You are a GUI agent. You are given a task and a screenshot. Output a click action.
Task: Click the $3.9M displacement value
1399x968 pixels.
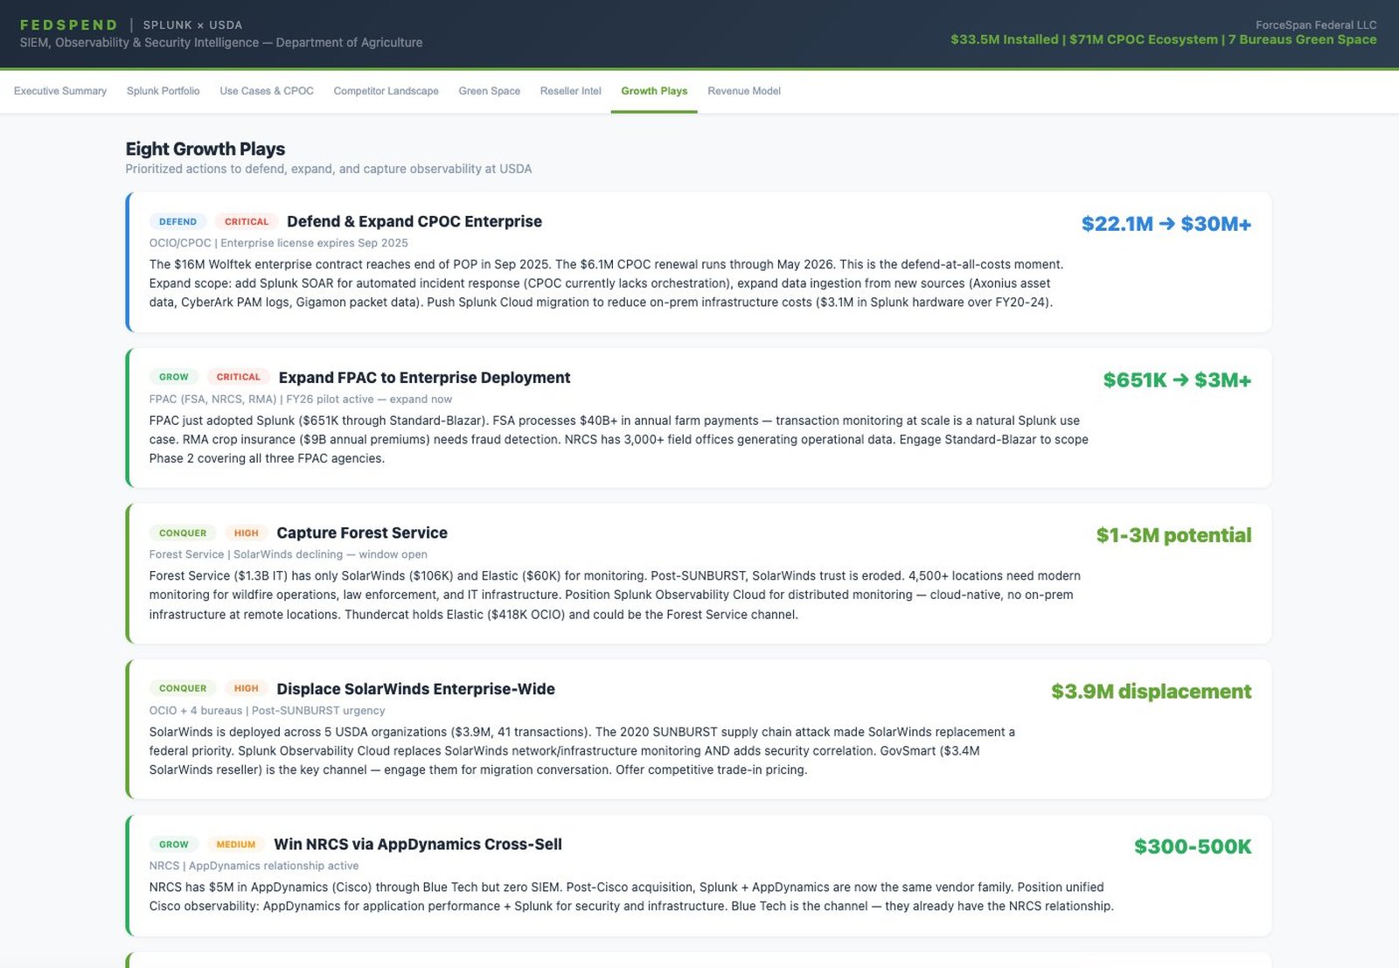[x=1151, y=692]
